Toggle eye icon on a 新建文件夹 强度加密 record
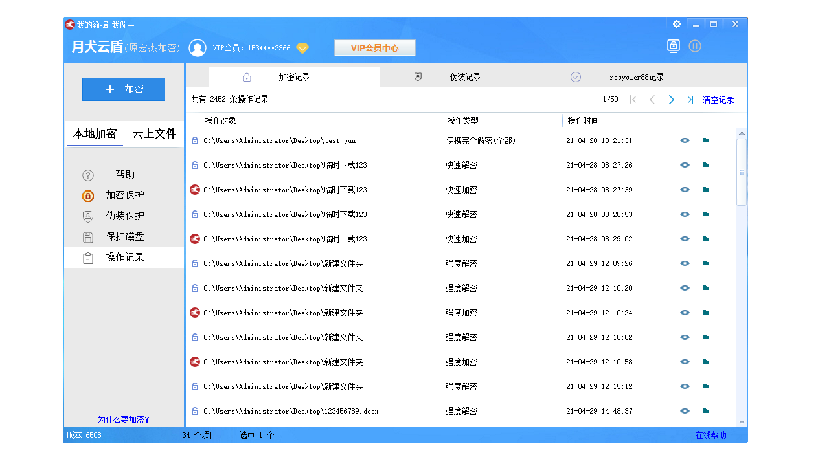 [x=685, y=313]
